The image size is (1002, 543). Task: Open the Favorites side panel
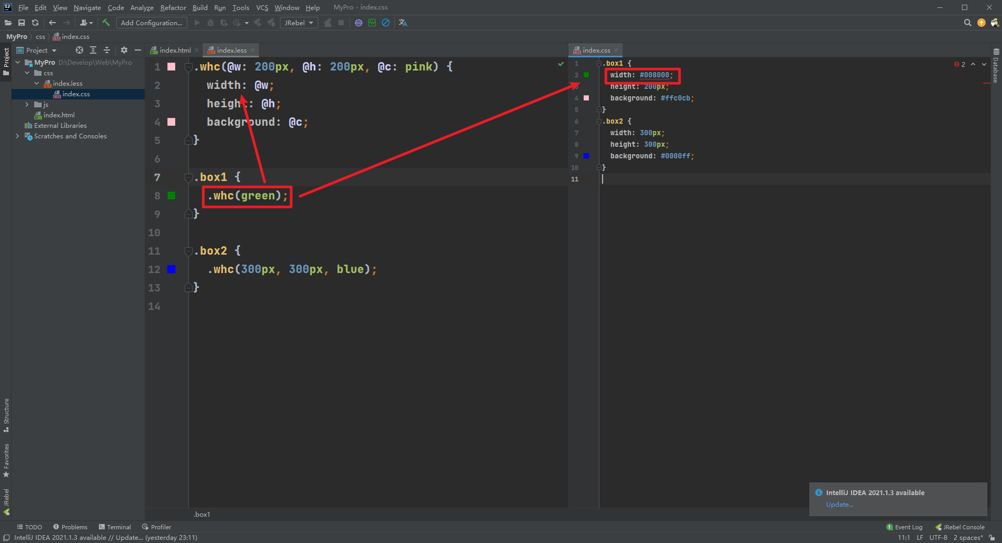point(6,460)
